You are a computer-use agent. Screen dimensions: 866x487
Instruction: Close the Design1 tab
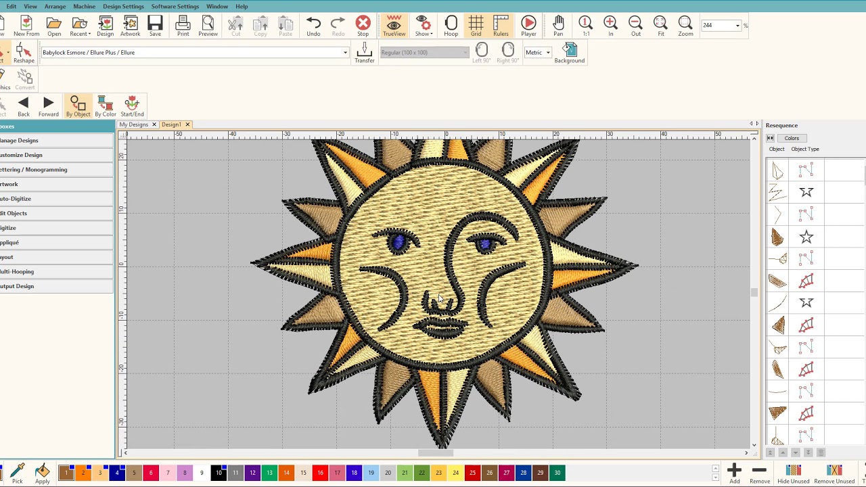tap(187, 124)
